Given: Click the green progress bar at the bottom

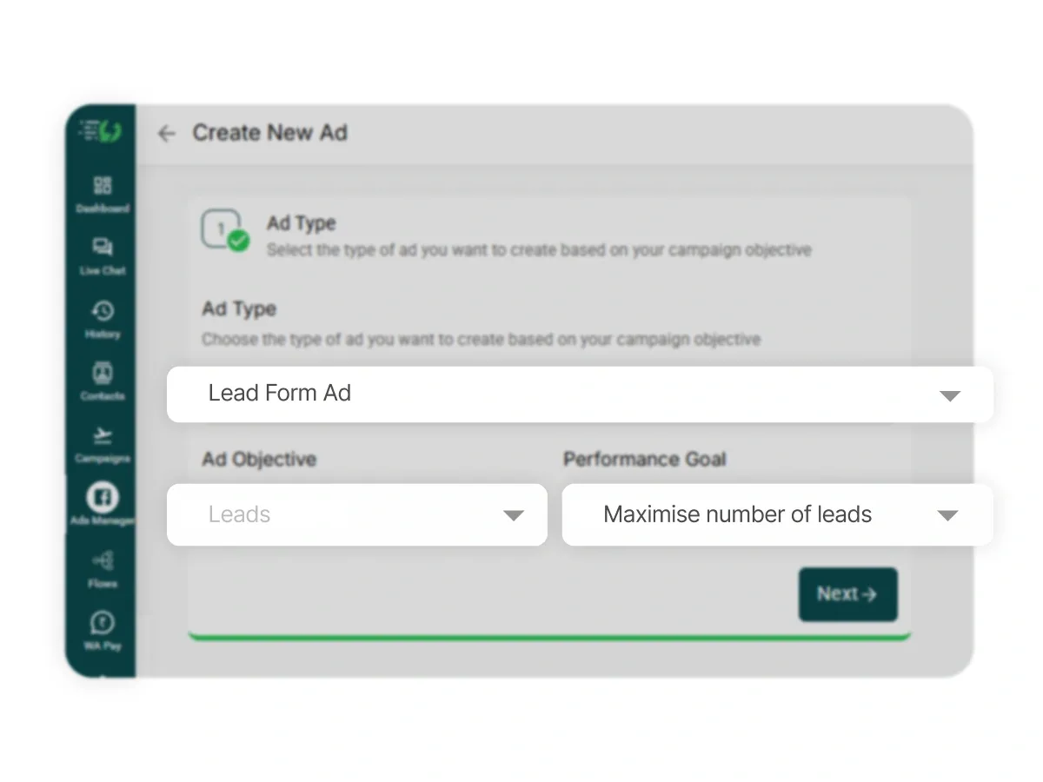Looking at the screenshot, I should click(548, 635).
